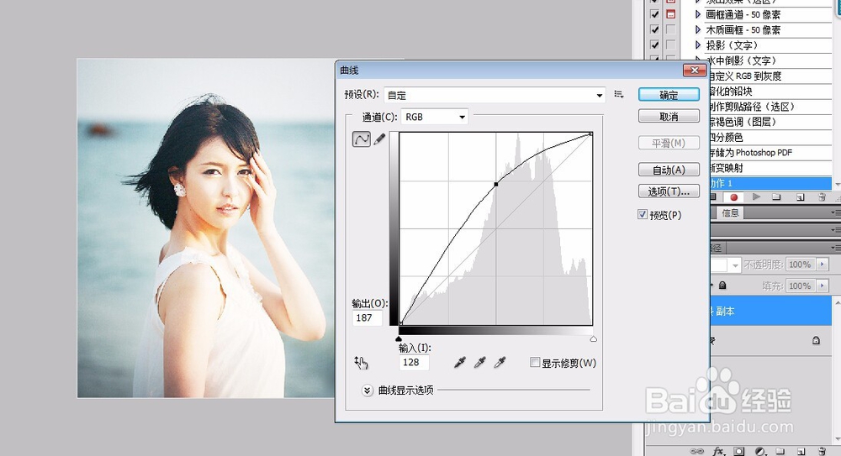Image resolution: width=841 pixels, height=456 pixels.
Task: Enable 显示修剪(W) show clipping checkbox
Action: pyautogui.click(x=535, y=363)
